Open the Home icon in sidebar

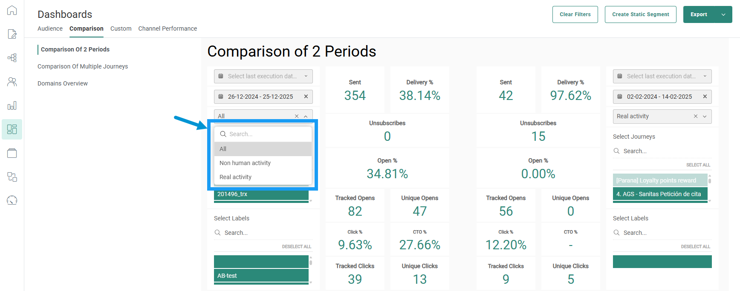[12, 10]
